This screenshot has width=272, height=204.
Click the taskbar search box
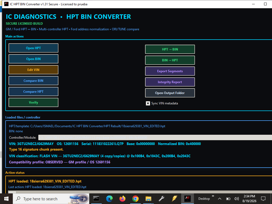point(51,199)
